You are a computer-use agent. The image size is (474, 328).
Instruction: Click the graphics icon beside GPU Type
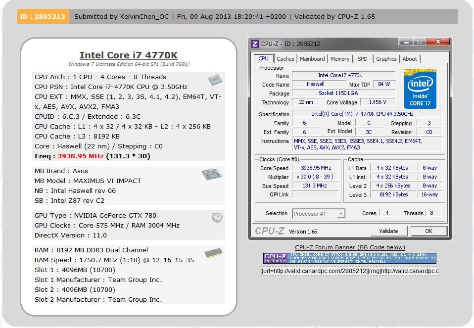(x=217, y=217)
